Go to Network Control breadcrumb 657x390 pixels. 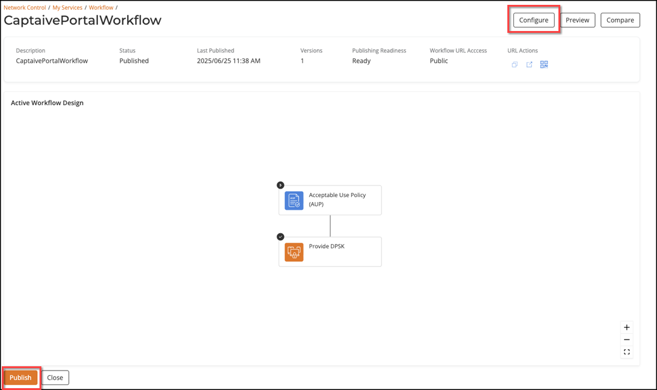(x=25, y=8)
